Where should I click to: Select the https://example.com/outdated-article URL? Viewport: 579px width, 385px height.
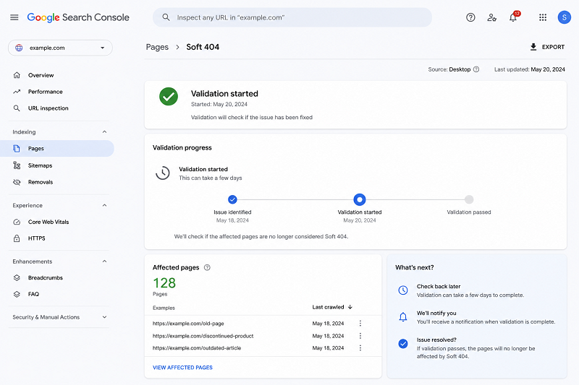(197, 347)
